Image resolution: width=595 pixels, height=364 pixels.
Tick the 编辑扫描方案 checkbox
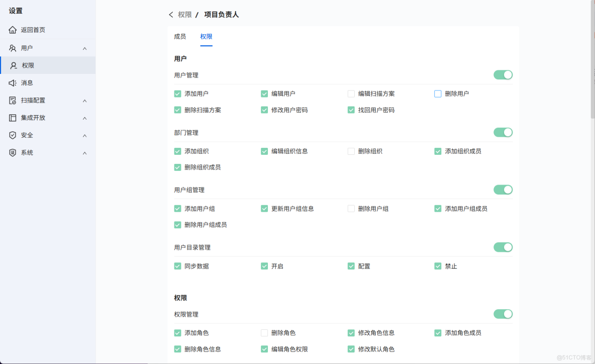pyautogui.click(x=351, y=94)
